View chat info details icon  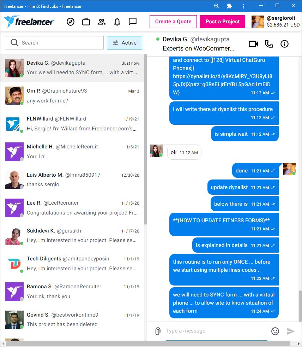click(x=284, y=44)
